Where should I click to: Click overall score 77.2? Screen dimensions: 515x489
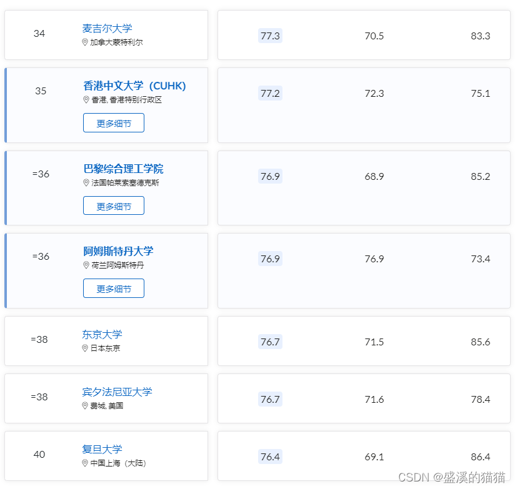(270, 93)
